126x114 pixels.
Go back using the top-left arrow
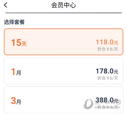point(6,5)
